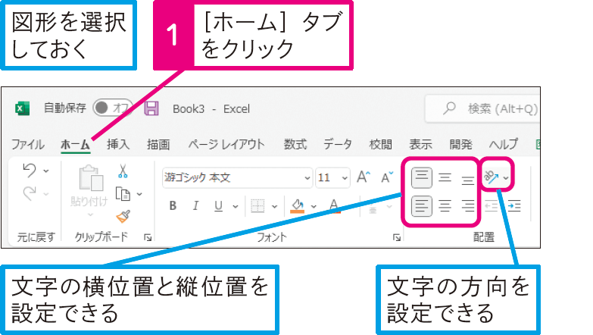Click the font size box showing 11
The width and height of the screenshot is (593, 335).
(x=327, y=177)
